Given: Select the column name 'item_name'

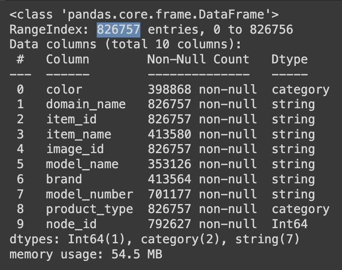Looking at the screenshot, I should tap(79, 134).
